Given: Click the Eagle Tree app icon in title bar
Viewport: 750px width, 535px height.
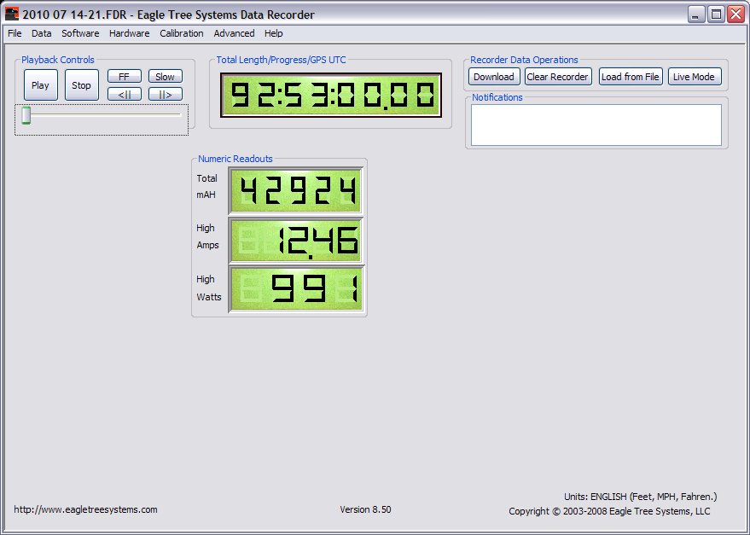Looking at the screenshot, I should pos(12,14).
